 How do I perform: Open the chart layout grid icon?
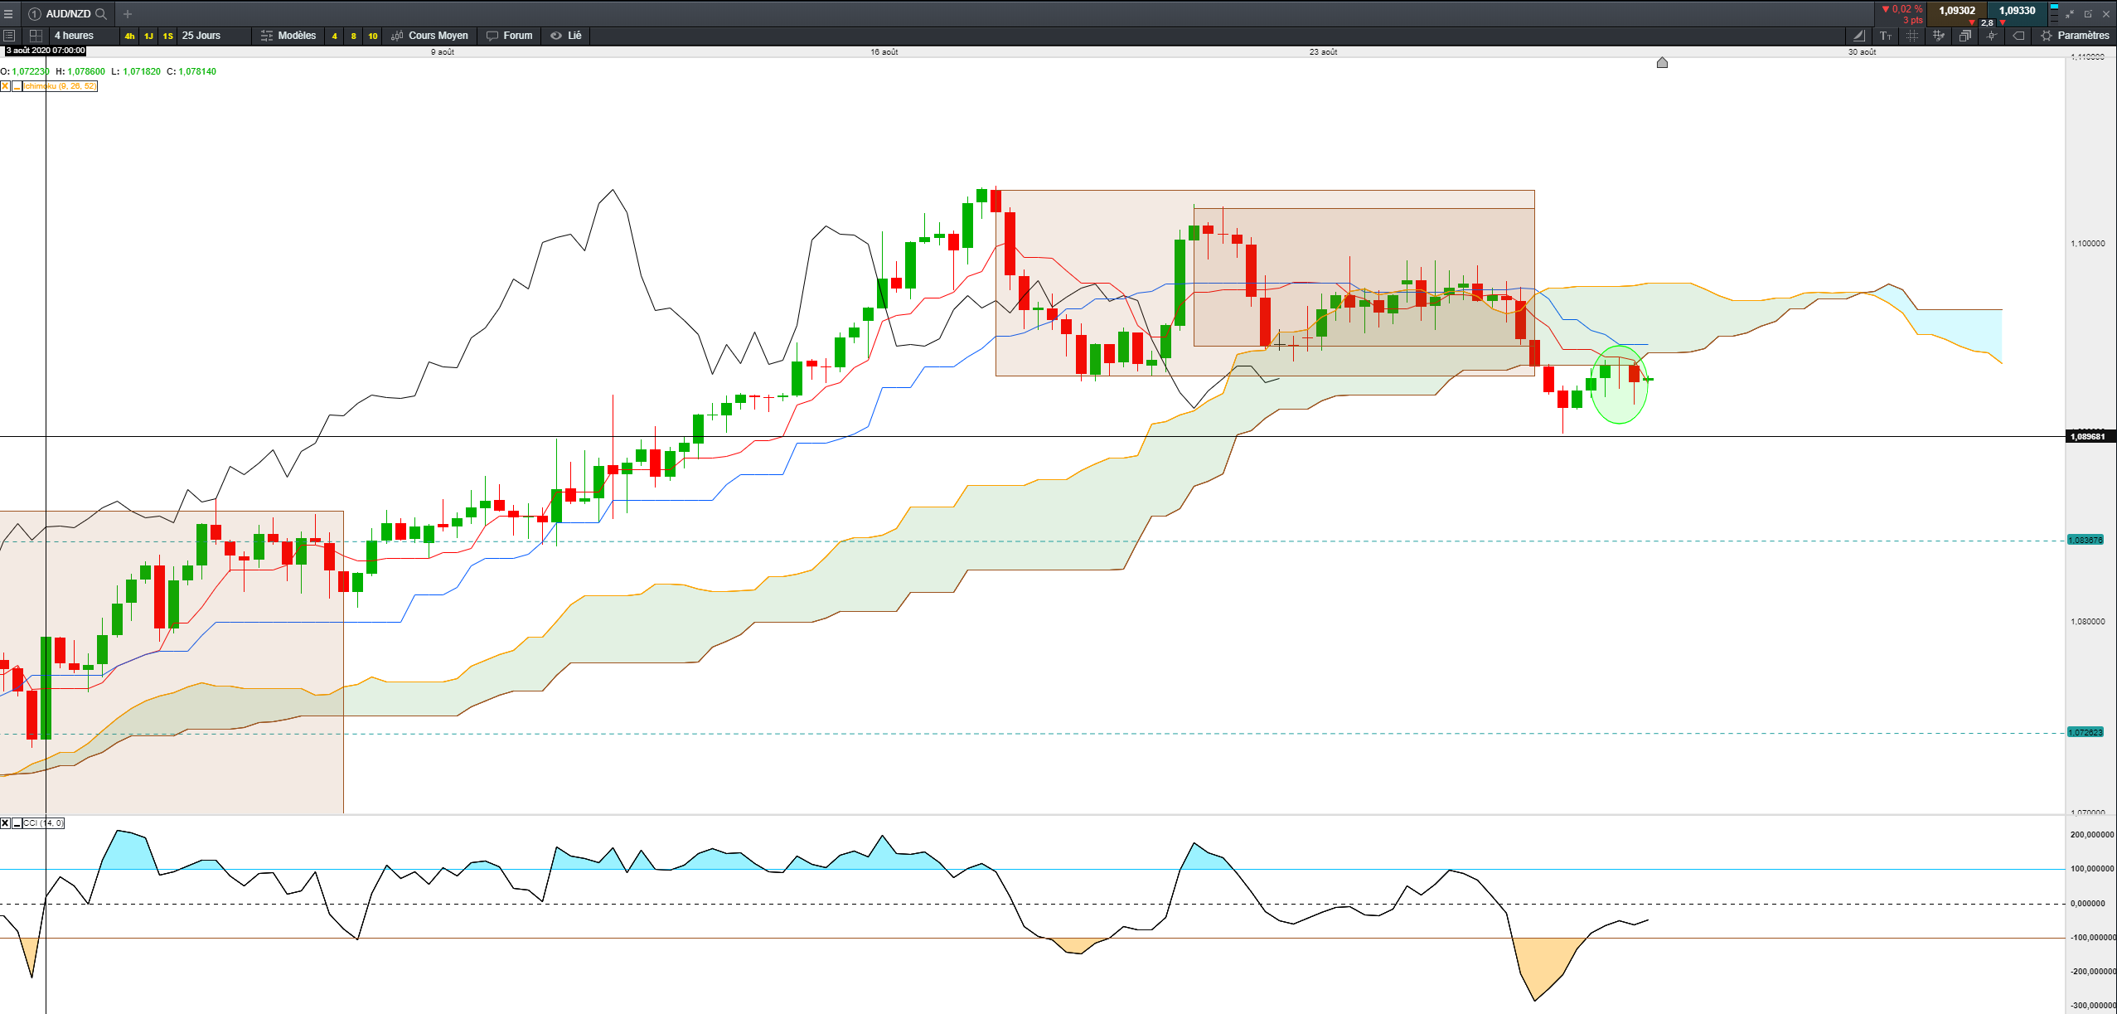[36, 36]
